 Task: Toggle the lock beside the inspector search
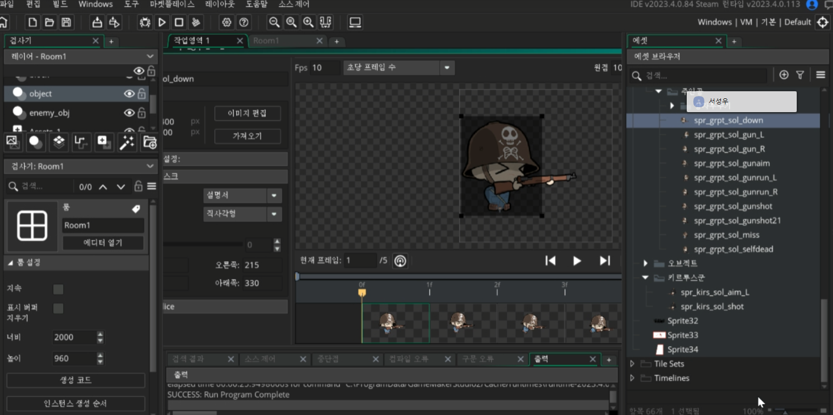click(139, 186)
